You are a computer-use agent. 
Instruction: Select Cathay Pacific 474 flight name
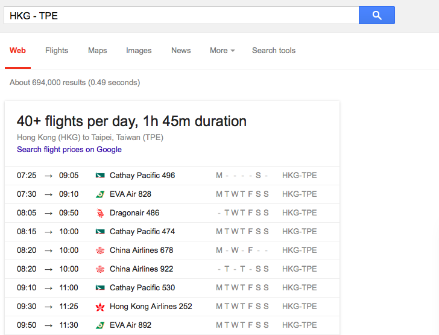(x=142, y=232)
